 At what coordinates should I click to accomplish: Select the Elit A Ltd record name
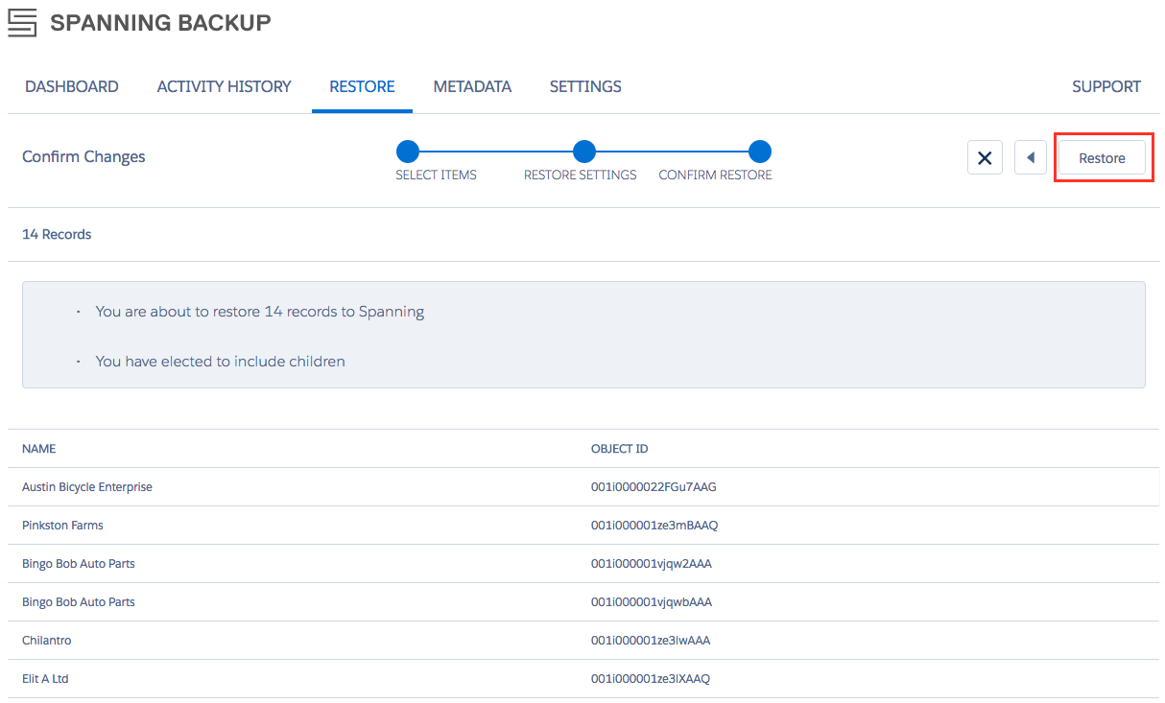45,679
